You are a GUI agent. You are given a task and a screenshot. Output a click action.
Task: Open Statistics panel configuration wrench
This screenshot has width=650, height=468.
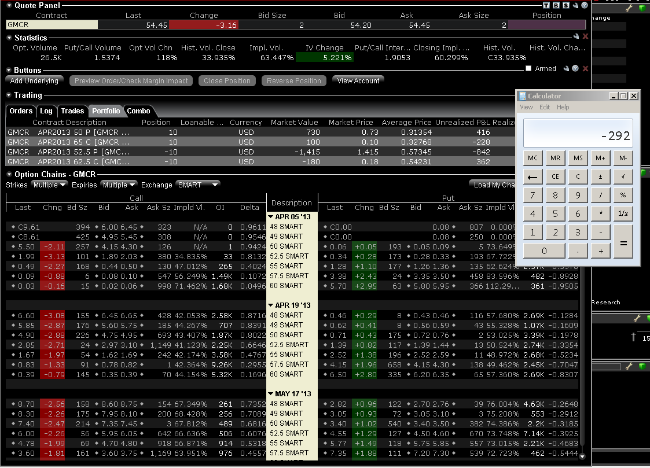pos(576,36)
